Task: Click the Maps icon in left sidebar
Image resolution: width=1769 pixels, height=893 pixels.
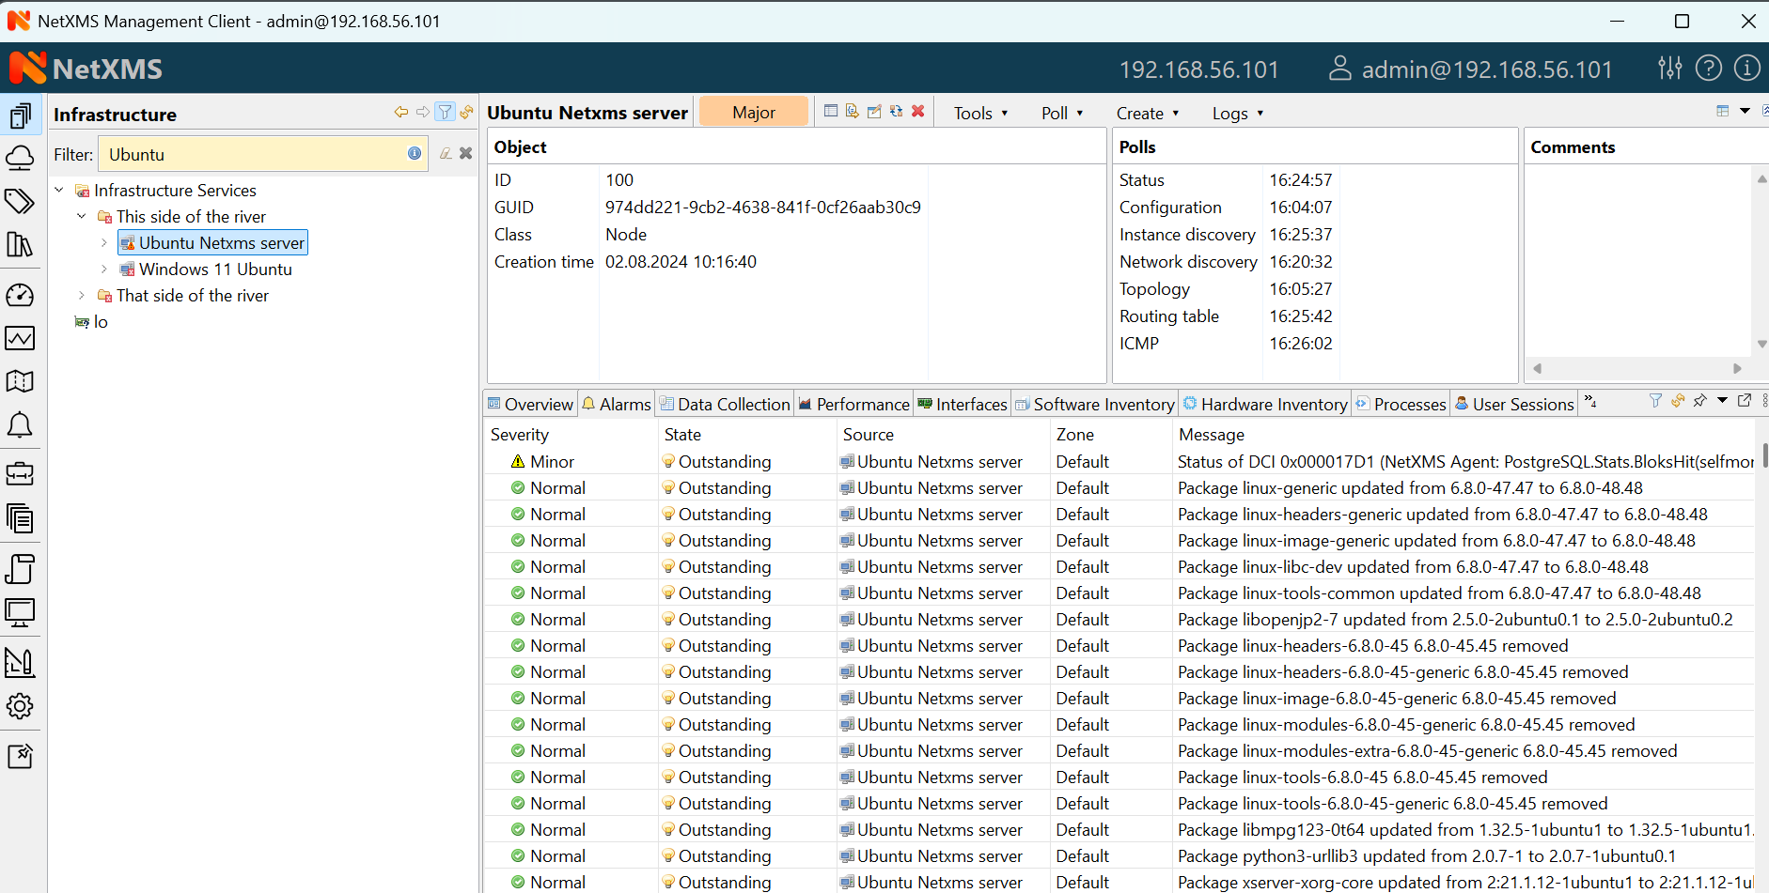Action: point(20,381)
